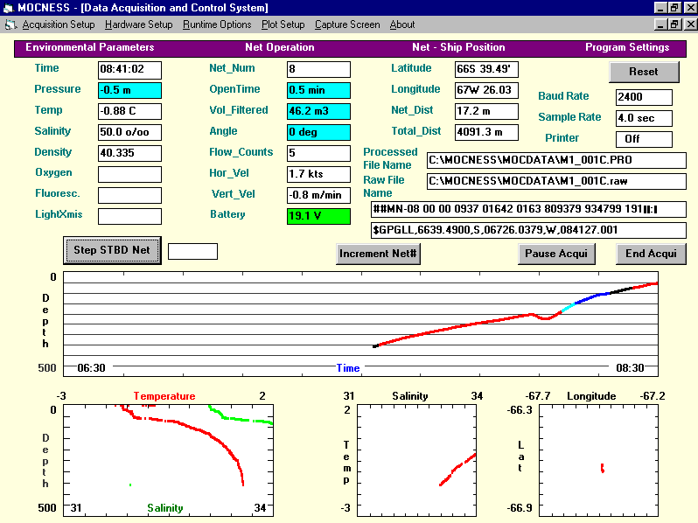Click the Vert_Vel field showing -0.8 m/min
Screen dimensions: 698x523
tap(318, 195)
